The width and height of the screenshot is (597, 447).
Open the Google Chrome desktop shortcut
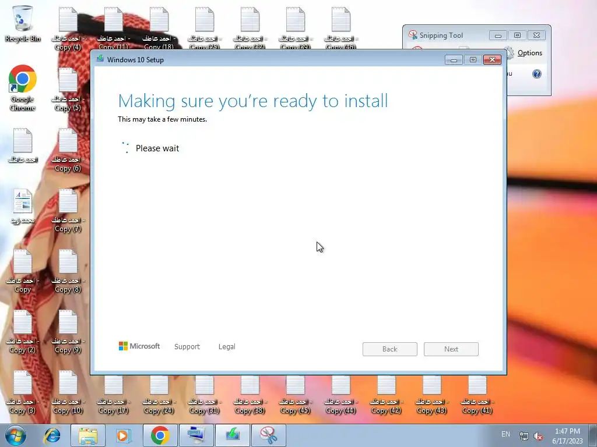(x=23, y=88)
